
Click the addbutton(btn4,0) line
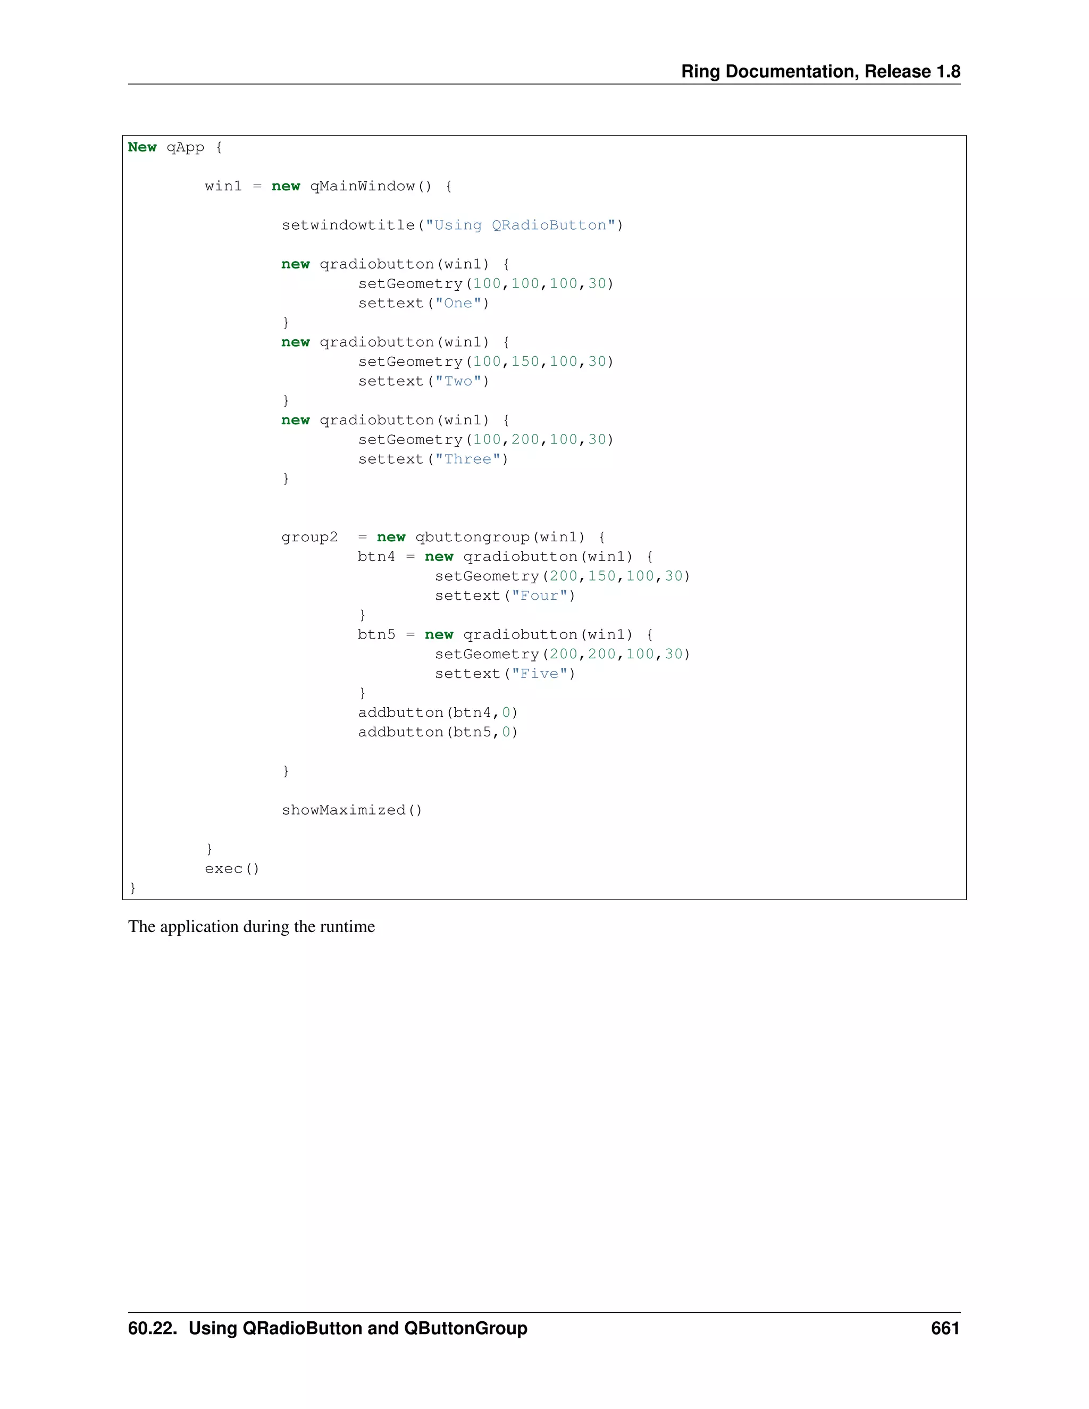coord(438,713)
